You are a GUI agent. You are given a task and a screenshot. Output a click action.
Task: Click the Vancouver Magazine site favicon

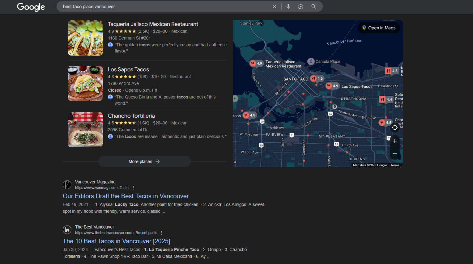point(67,185)
